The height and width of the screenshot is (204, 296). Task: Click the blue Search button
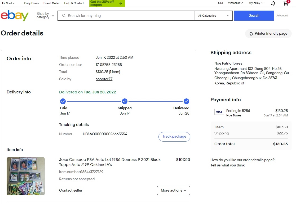pos(254,15)
